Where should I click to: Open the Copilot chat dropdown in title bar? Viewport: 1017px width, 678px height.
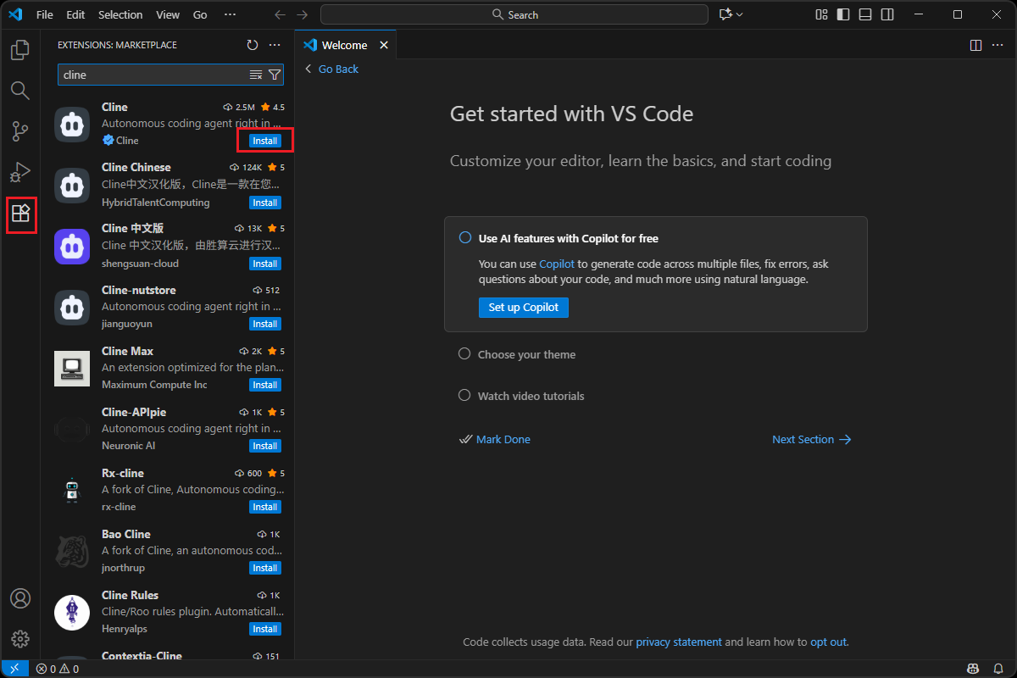tap(731, 14)
